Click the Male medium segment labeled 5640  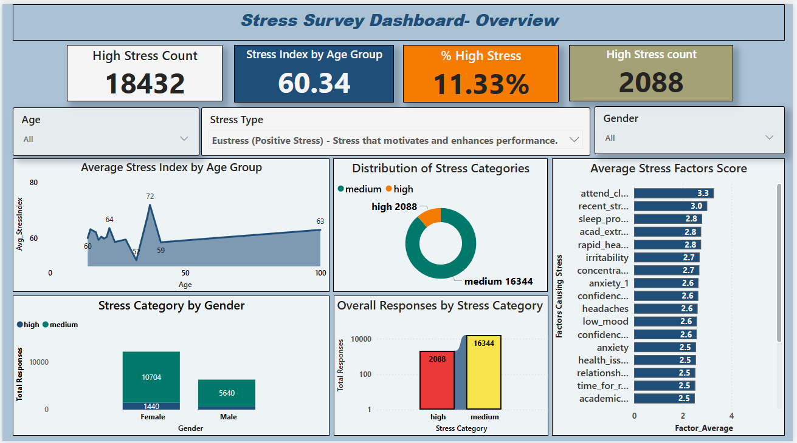point(226,393)
